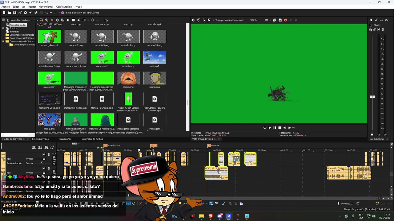Click the purple VEGAS Hub icon
Viewport: 394px width, 221px height.
point(62,13)
